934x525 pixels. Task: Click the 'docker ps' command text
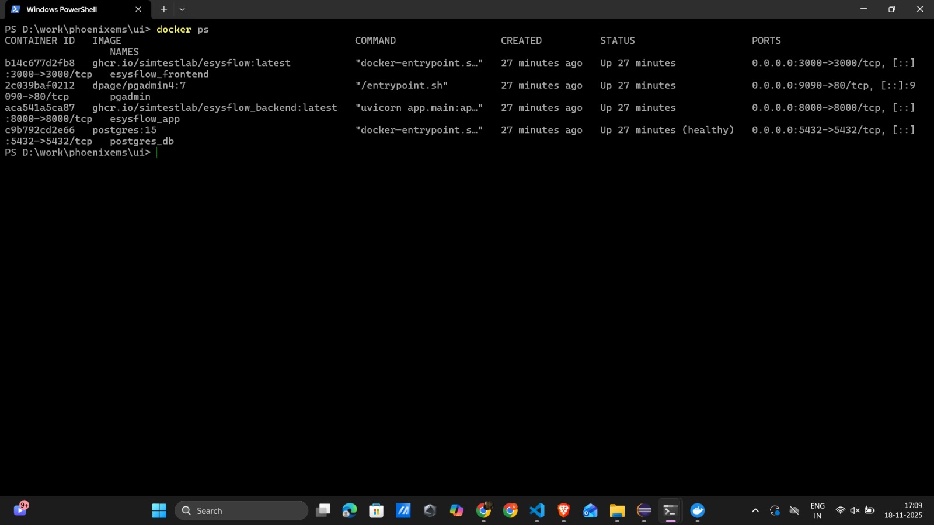[x=183, y=29]
